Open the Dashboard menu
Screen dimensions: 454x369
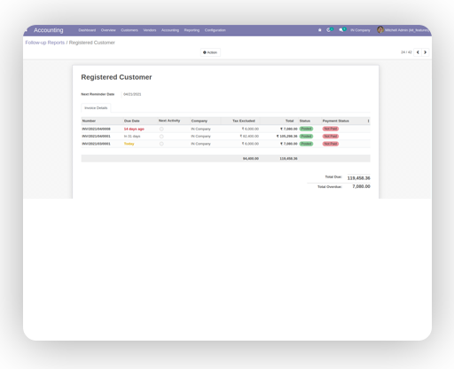(x=87, y=30)
